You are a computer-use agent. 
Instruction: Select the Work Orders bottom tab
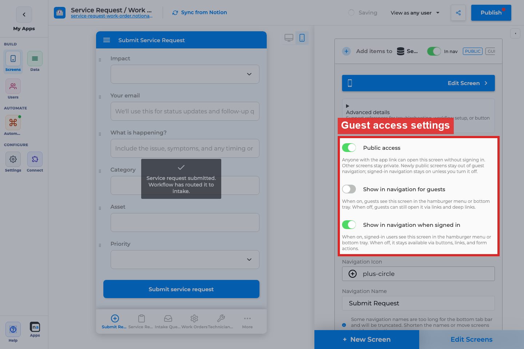tap(194, 322)
